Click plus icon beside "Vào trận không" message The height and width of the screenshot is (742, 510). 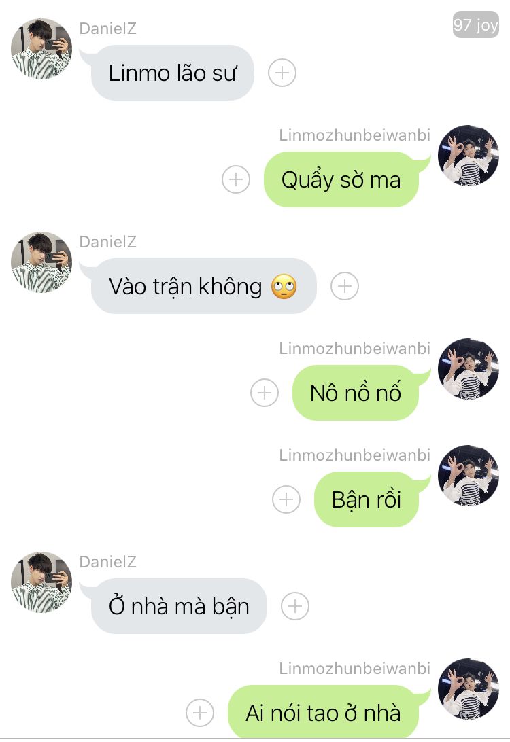[x=345, y=286]
